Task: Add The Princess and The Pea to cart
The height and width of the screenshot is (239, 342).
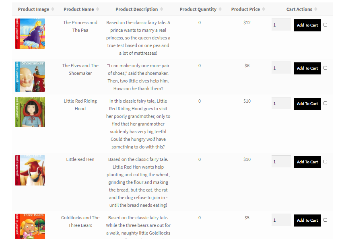Action: [x=307, y=25]
